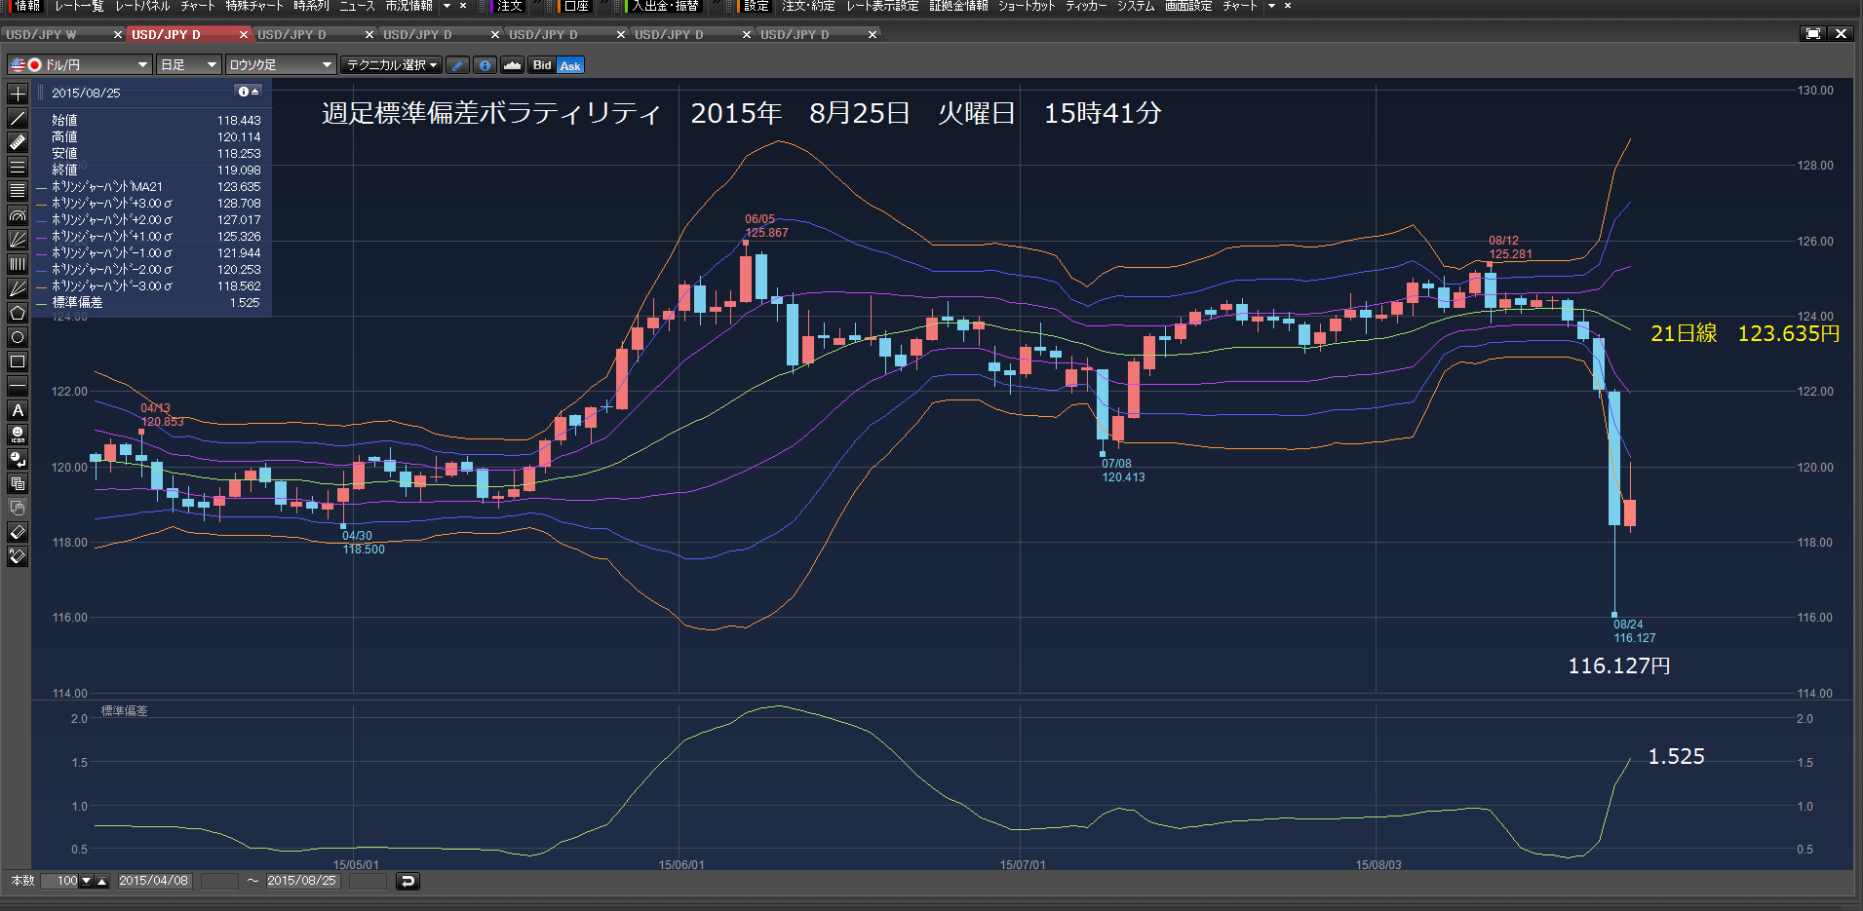Open the ニュース menu item
Screen dimensions: 1863x911
[x=357, y=6]
